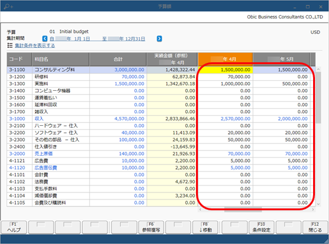Click the April 1,000,000.00 cell for 実施料

point(225,84)
